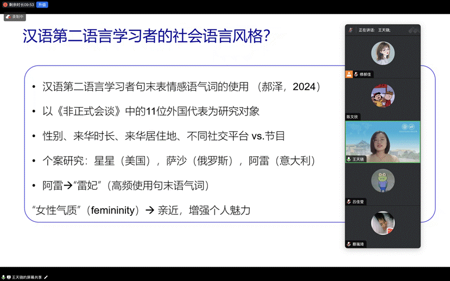Click the muted mic icon in panel header
450x281 pixels.
351,30
